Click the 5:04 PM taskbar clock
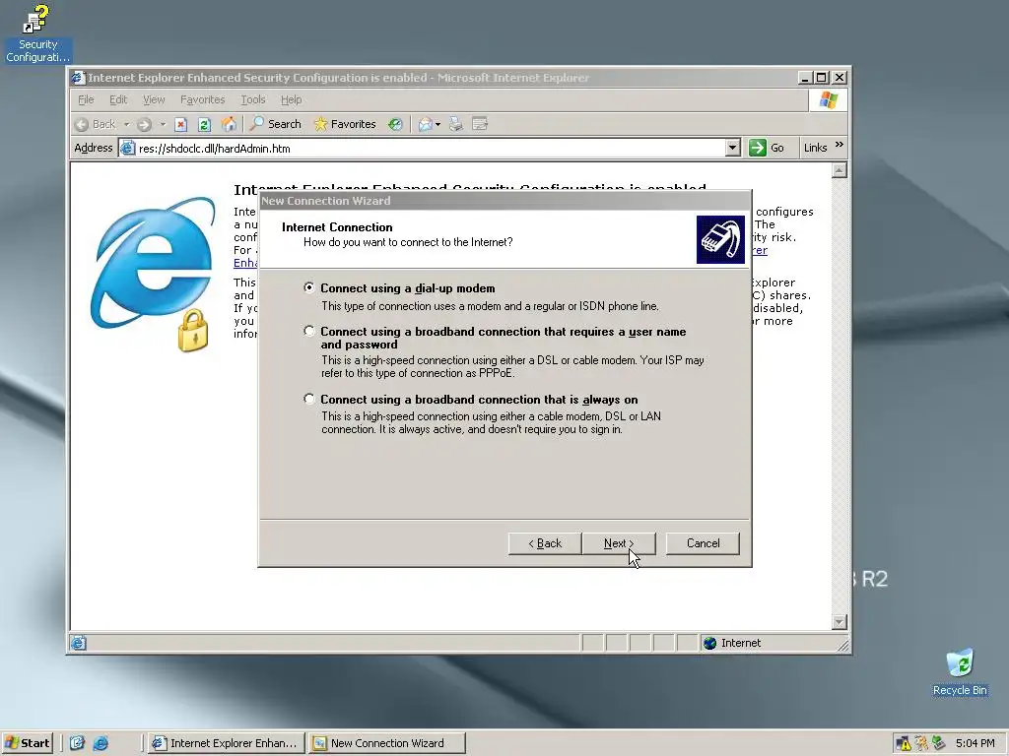The height and width of the screenshot is (756, 1009). click(x=975, y=743)
